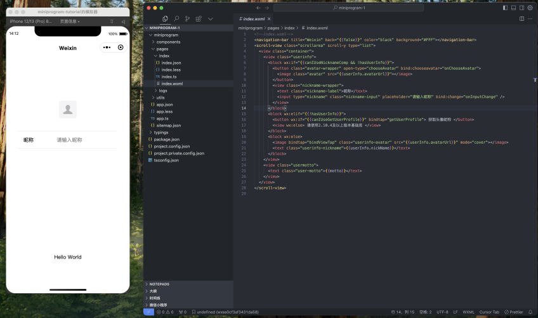Viewport: 538px width, 318px height.
Task: Click the split editor right icon
Action: point(522,19)
